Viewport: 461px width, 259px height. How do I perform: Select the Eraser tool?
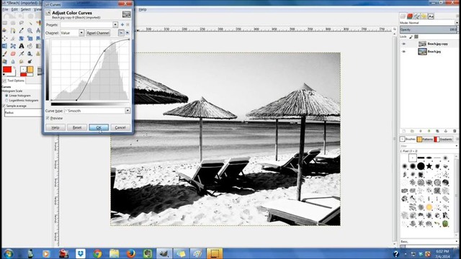click(x=13, y=54)
